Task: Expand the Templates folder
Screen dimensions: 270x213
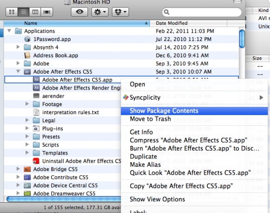Action: tap(27, 152)
